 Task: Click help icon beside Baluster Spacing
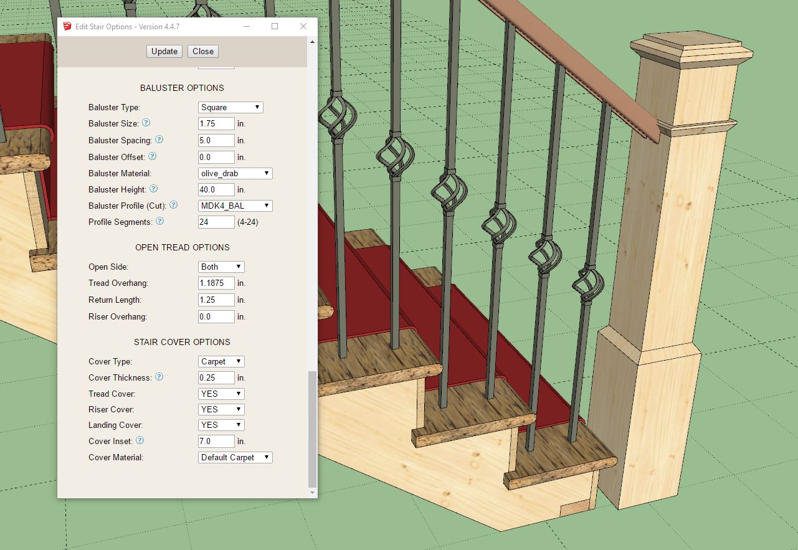pos(159,140)
